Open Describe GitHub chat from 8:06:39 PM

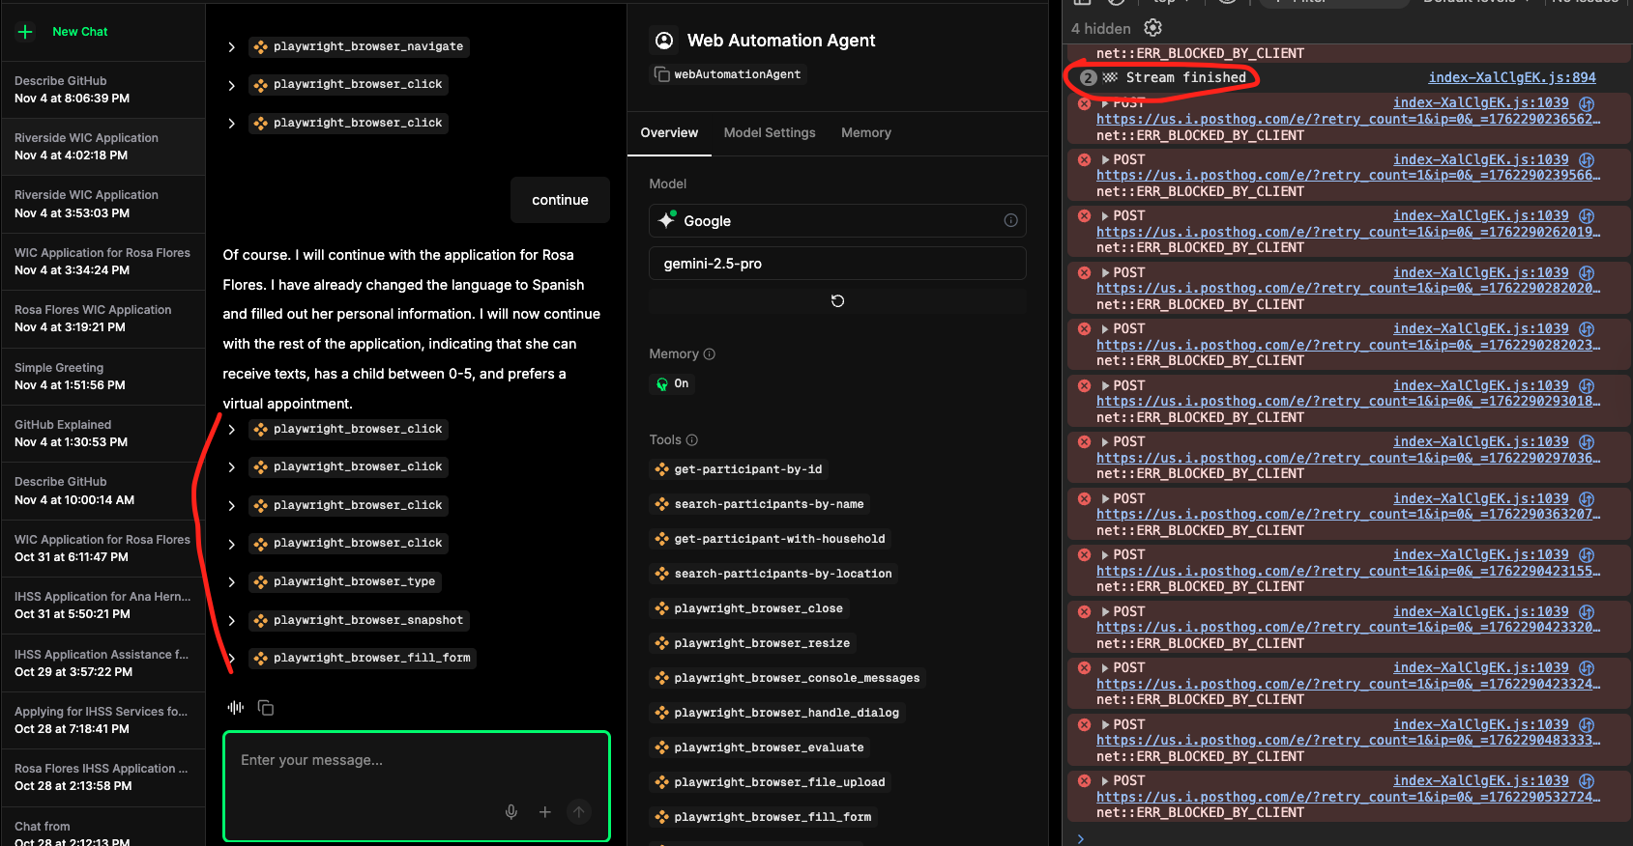(x=102, y=90)
